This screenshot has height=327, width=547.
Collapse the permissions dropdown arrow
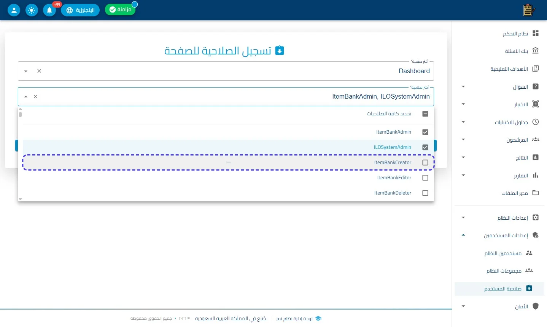26,97
